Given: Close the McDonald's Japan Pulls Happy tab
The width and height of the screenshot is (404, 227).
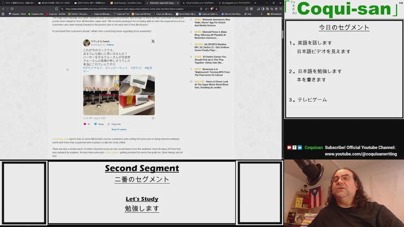Looking at the screenshot, I should pyautogui.click(x=178, y=3).
